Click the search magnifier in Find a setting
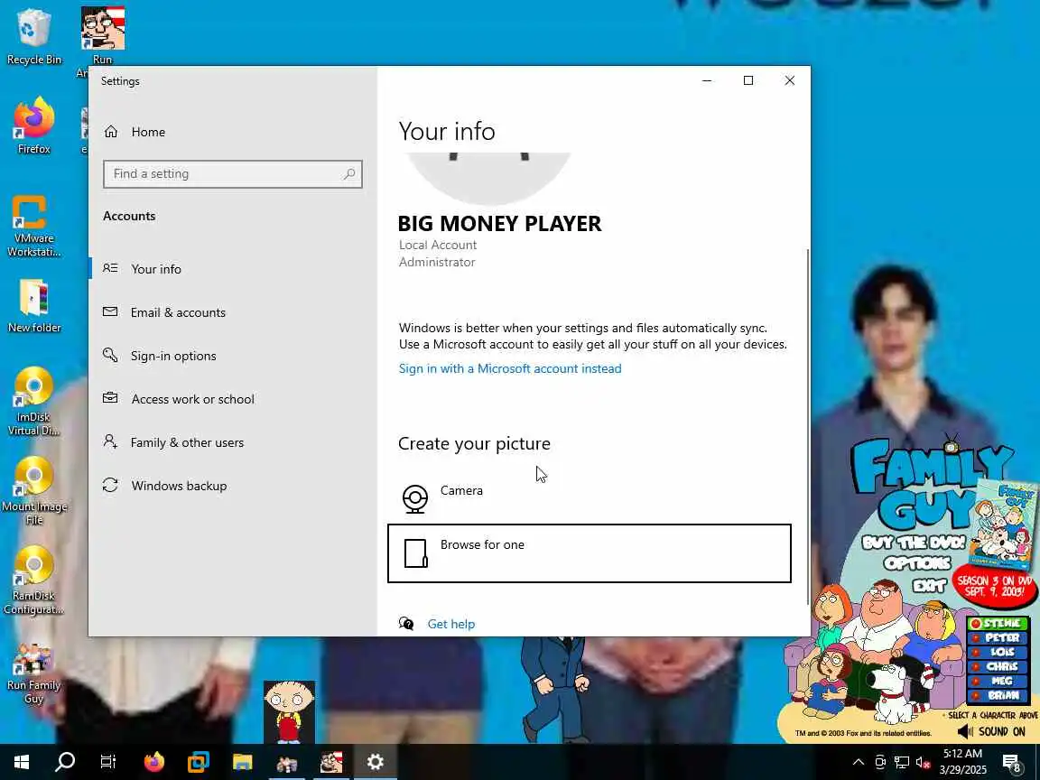Viewport: 1040px width, 780px height. 348,173
